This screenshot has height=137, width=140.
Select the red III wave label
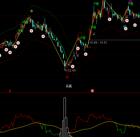point(67,77)
